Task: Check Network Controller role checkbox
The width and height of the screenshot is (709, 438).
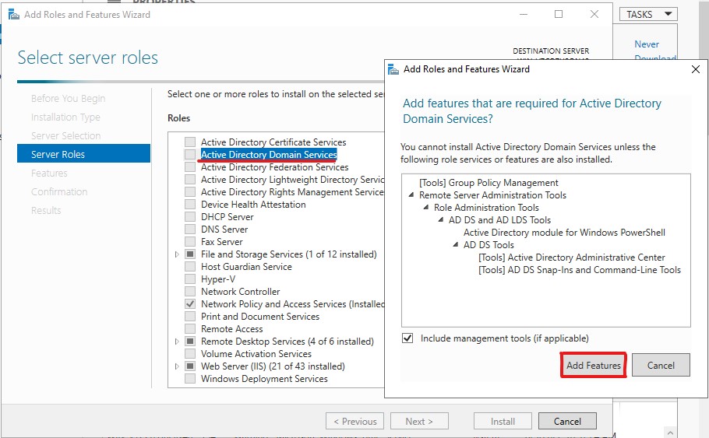Action: click(x=190, y=291)
